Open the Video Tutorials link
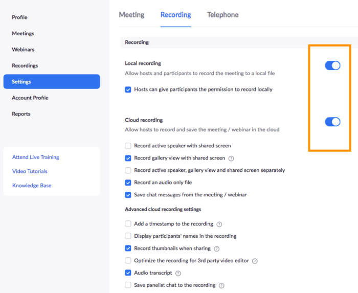 [30, 171]
